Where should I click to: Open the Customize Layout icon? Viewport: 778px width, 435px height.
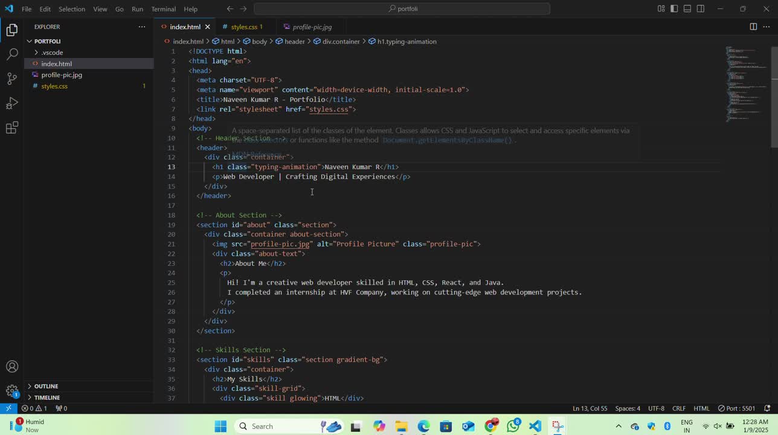click(x=661, y=8)
